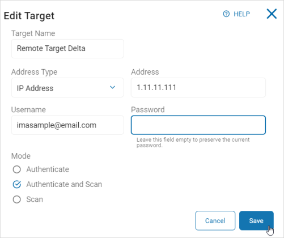Screen dimensions: 284x238
Task: Click the Address Type field label
Action: (34, 72)
